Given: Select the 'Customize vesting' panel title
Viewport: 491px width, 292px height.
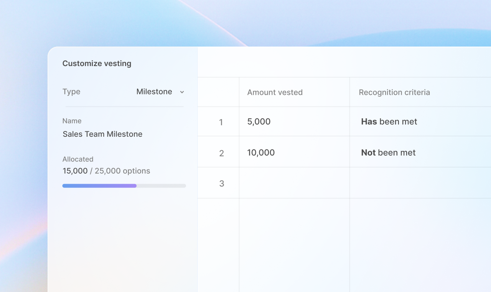Looking at the screenshot, I should click(97, 63).
